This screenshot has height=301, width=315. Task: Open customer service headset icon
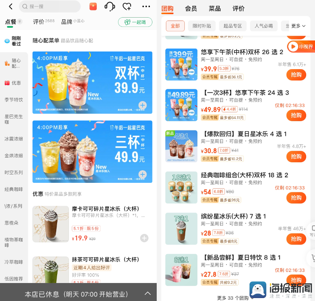110,6
